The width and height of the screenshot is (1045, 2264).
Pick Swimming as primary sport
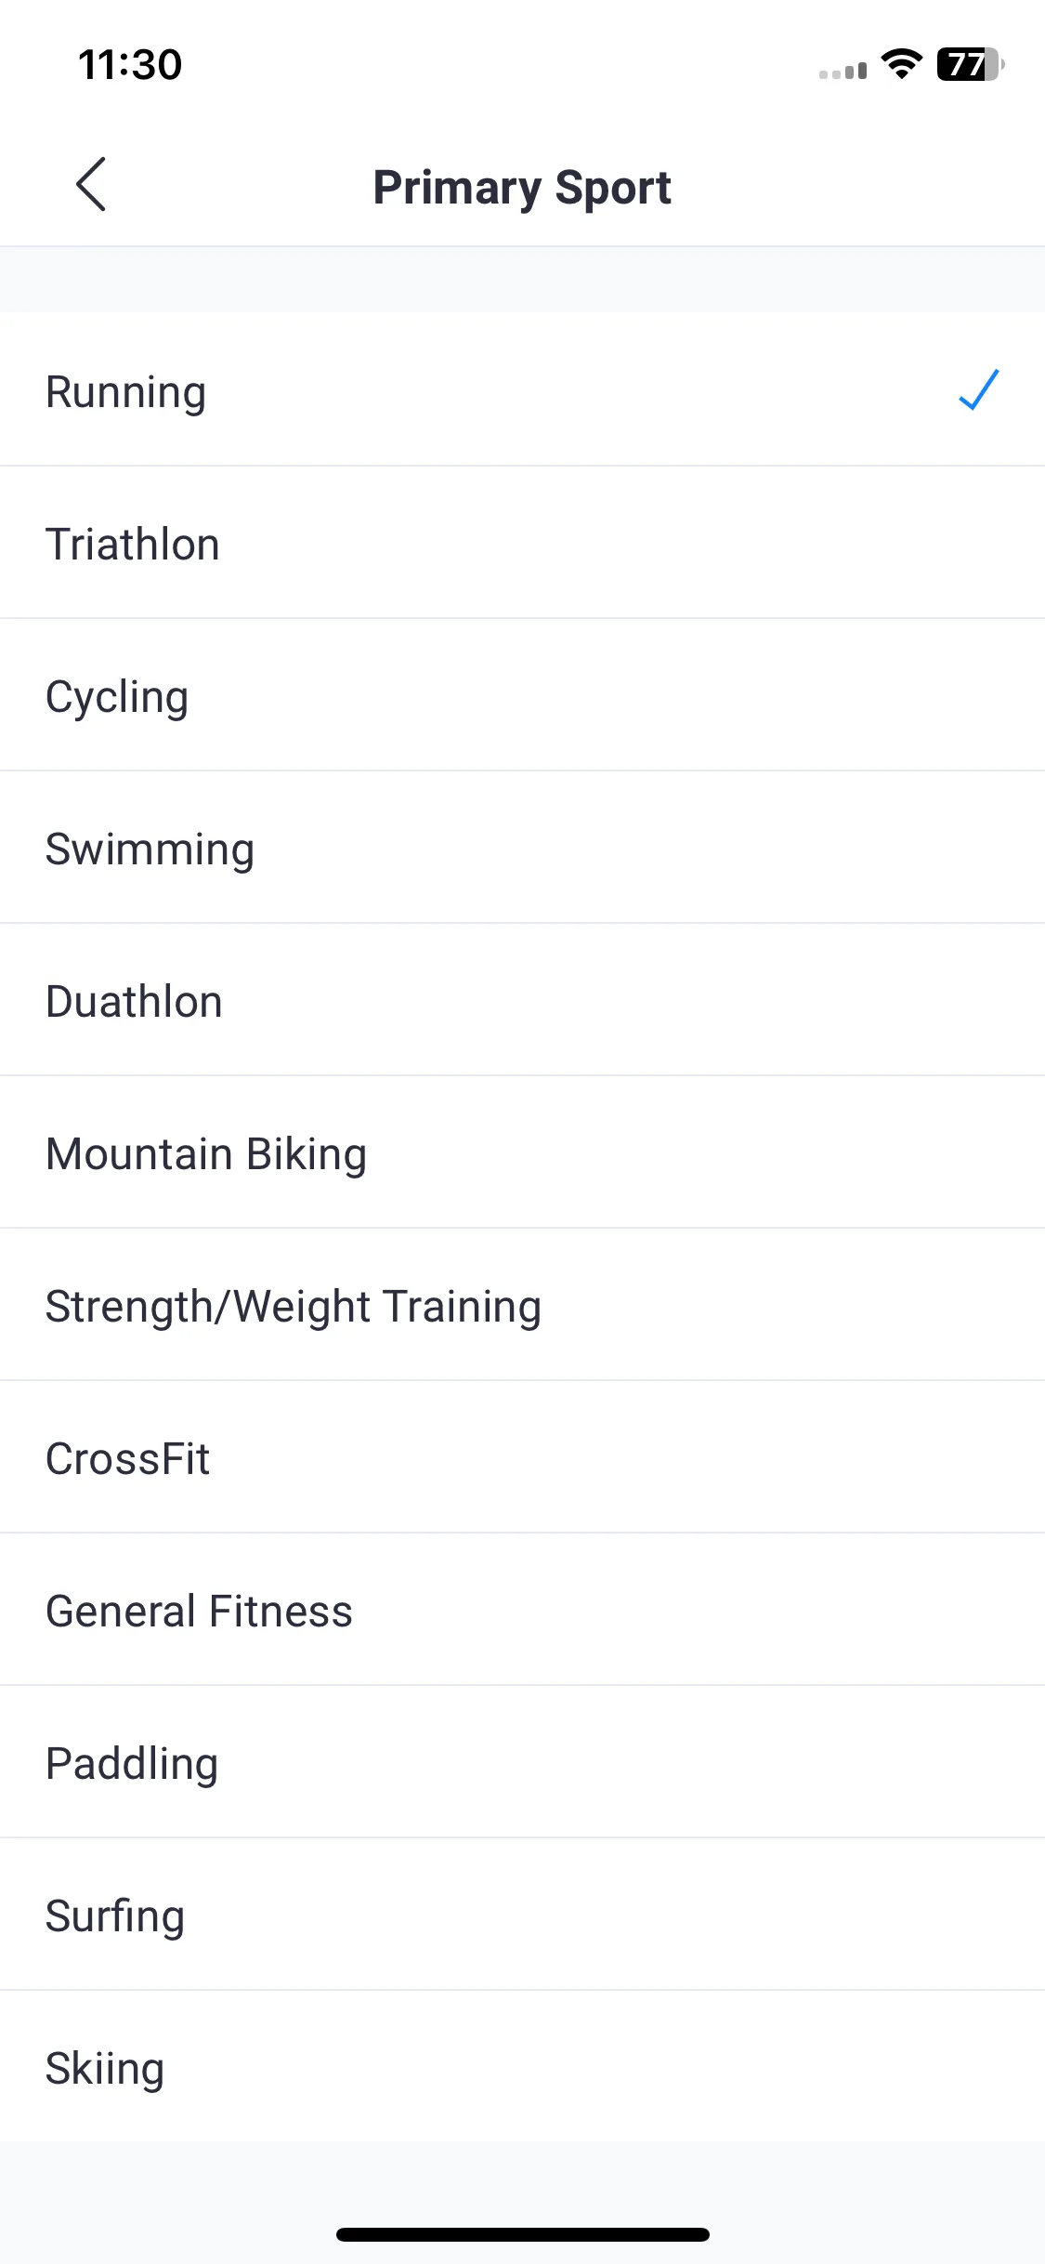[x=522, y=848]
